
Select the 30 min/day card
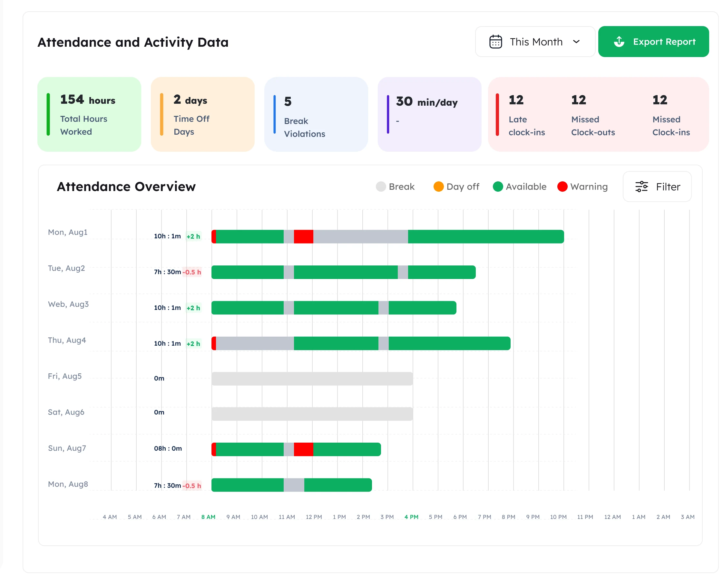[429, 114]
